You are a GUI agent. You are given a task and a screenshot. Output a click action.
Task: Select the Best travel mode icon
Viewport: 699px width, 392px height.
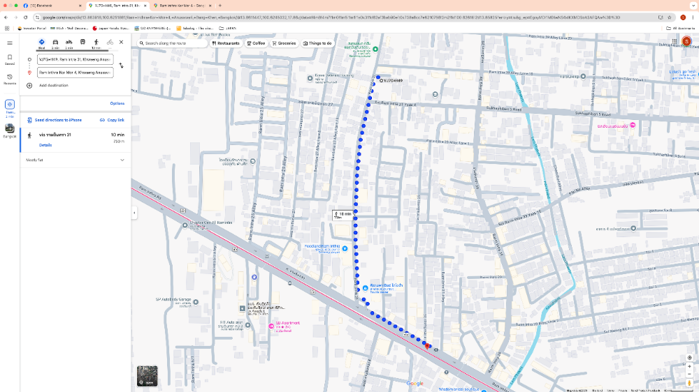click(x=41, y=44)
